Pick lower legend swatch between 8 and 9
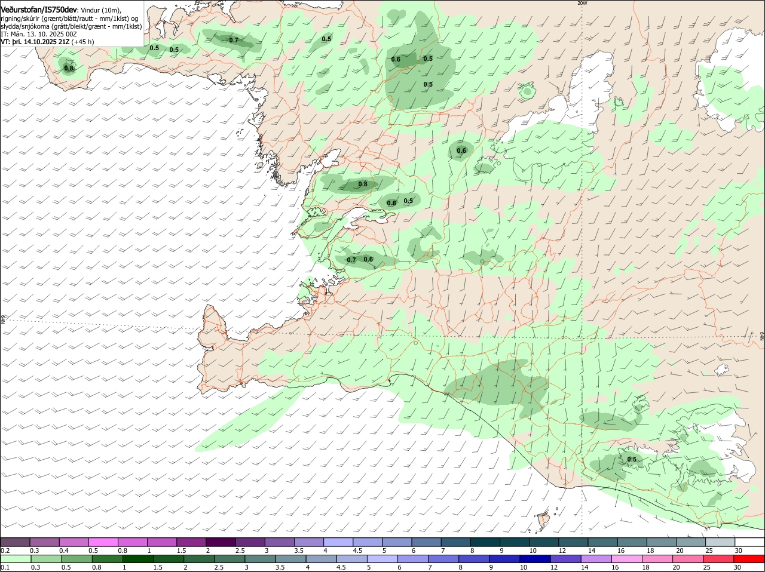The width and height of the screenshot is (765, 572). (474, 559)
